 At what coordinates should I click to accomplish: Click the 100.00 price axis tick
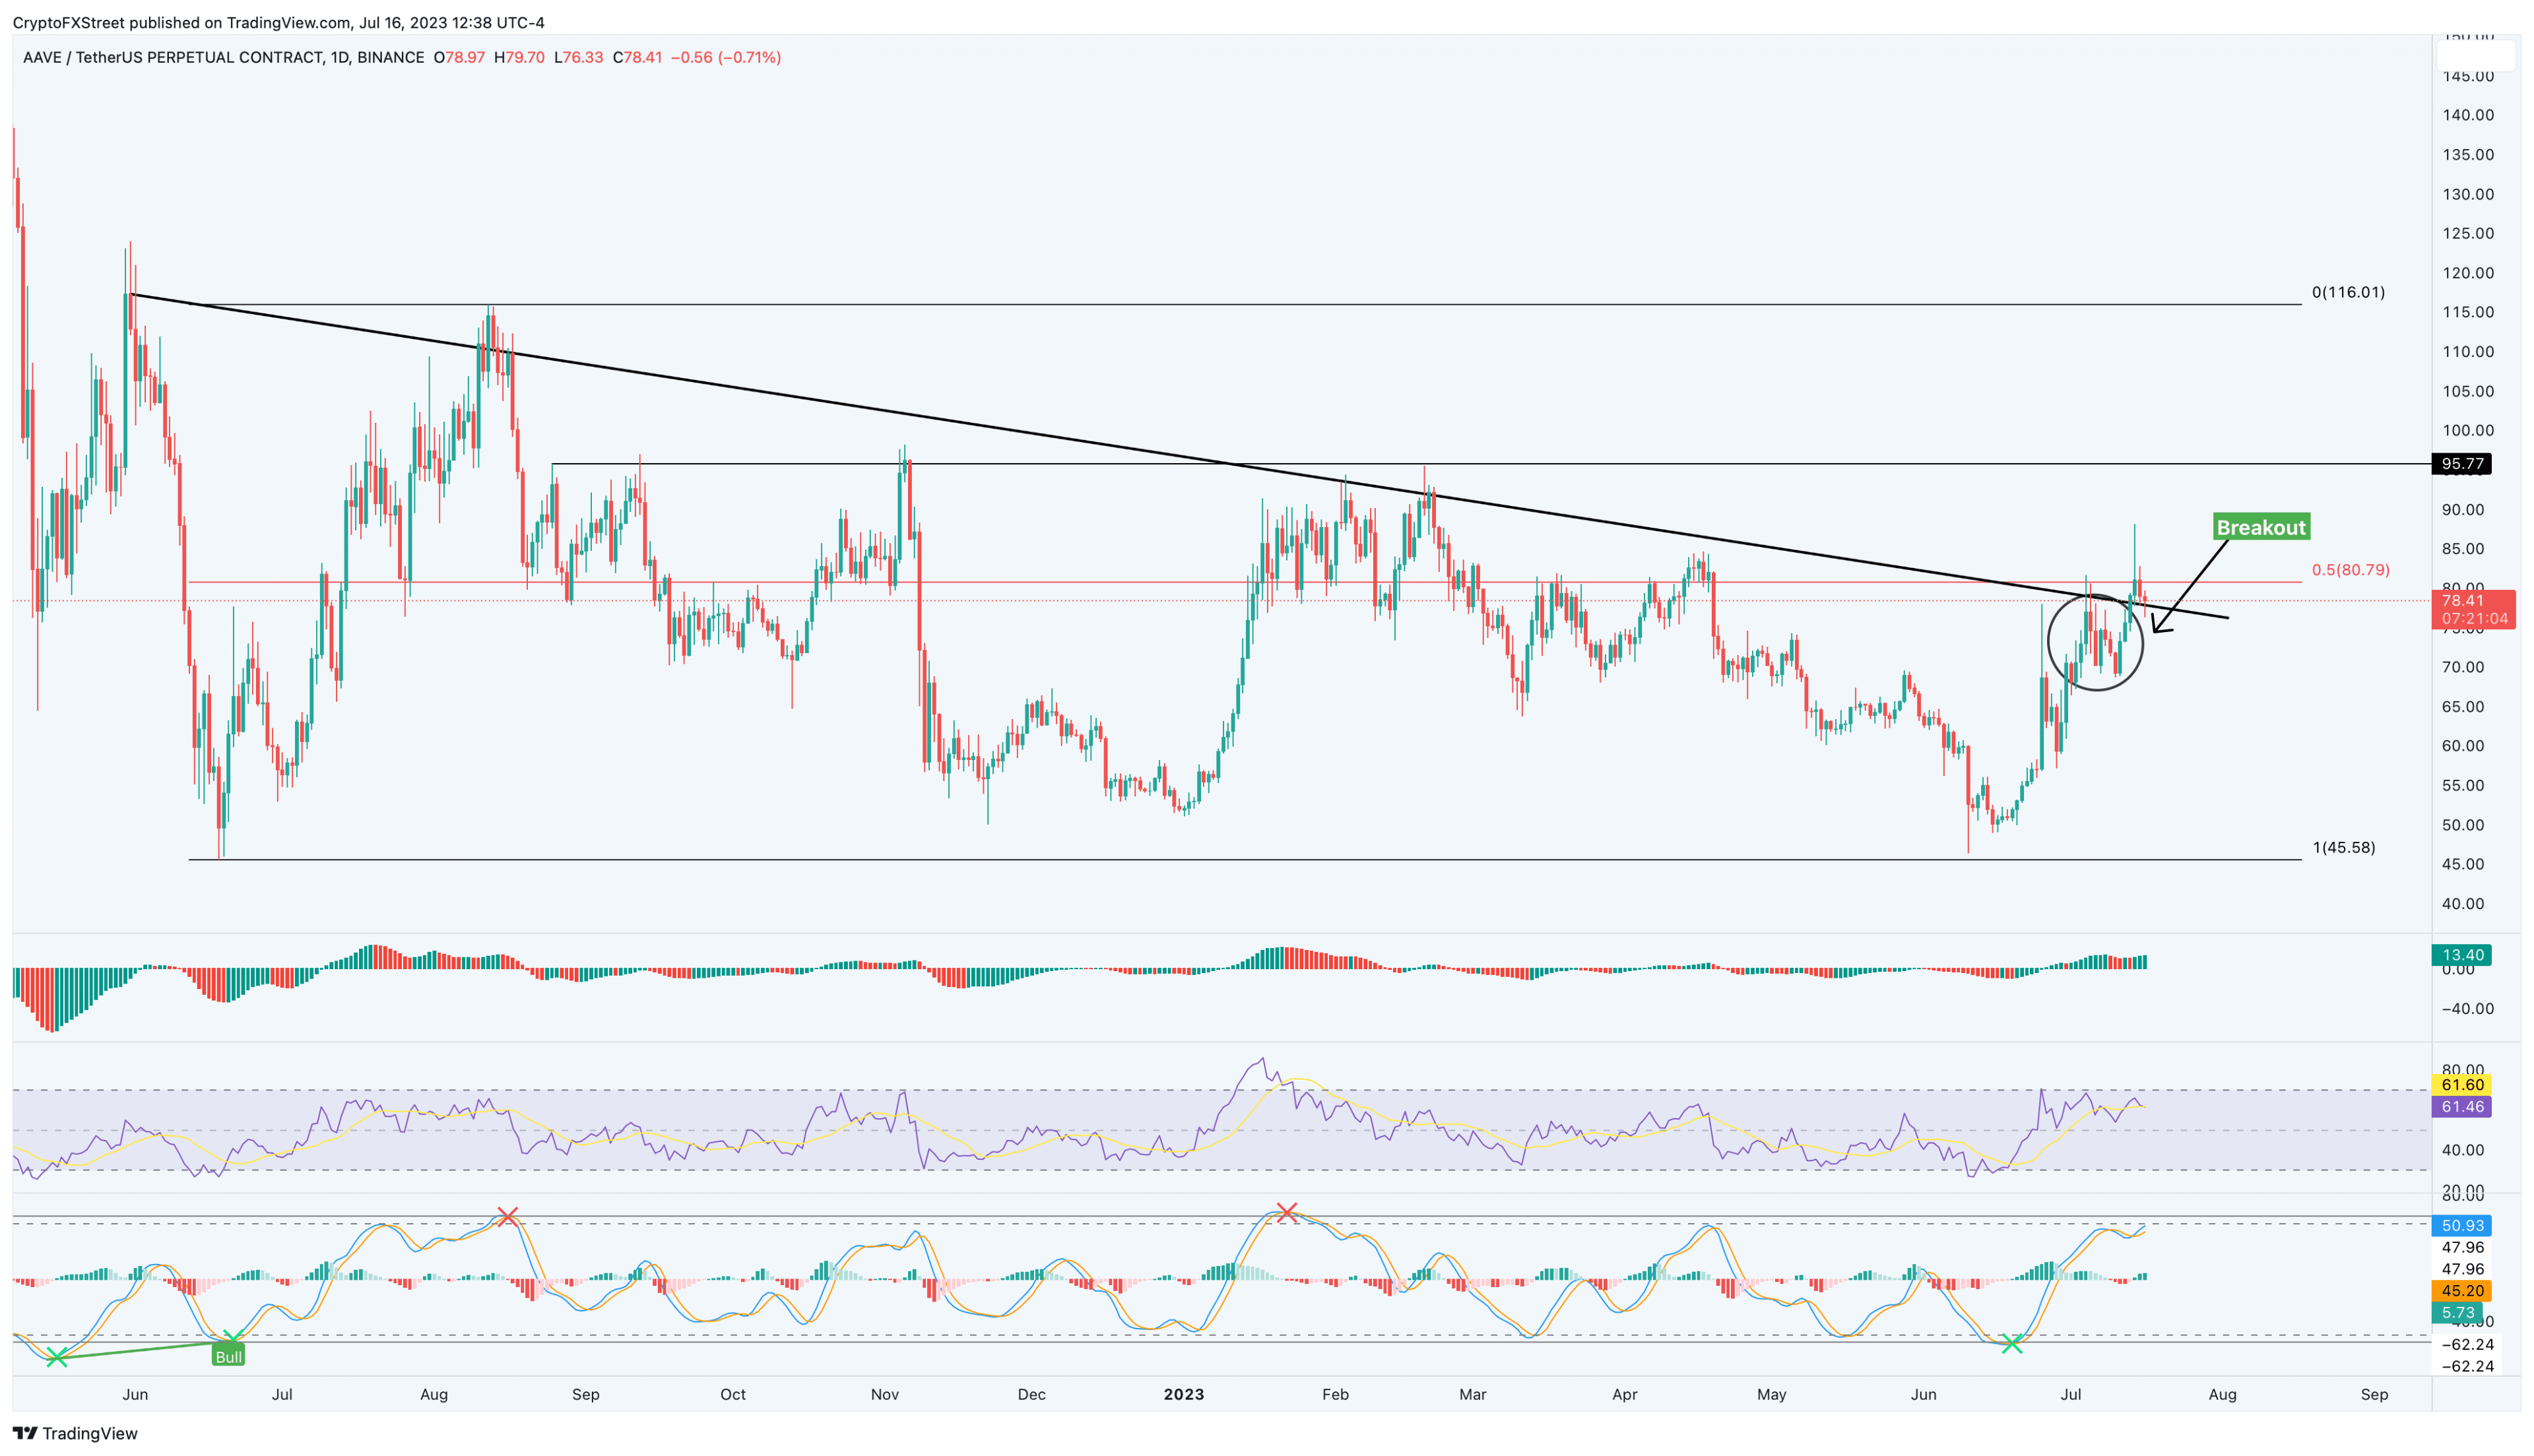tap(2467, 430)
